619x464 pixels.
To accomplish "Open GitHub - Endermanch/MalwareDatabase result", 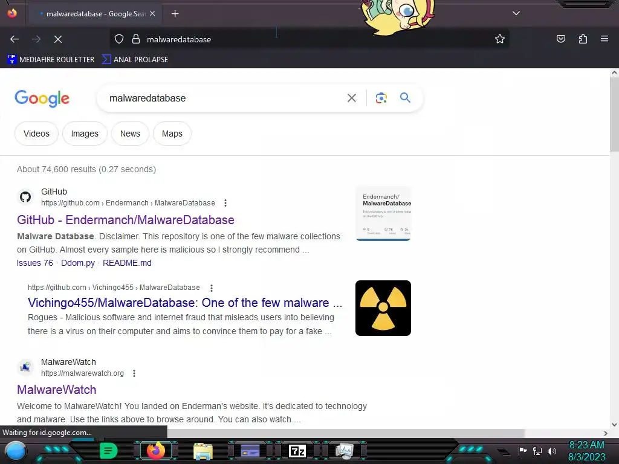I will [126, 220].
